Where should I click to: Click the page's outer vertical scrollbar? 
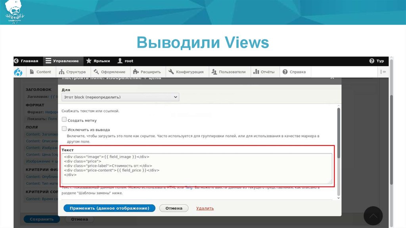point(391,140)
